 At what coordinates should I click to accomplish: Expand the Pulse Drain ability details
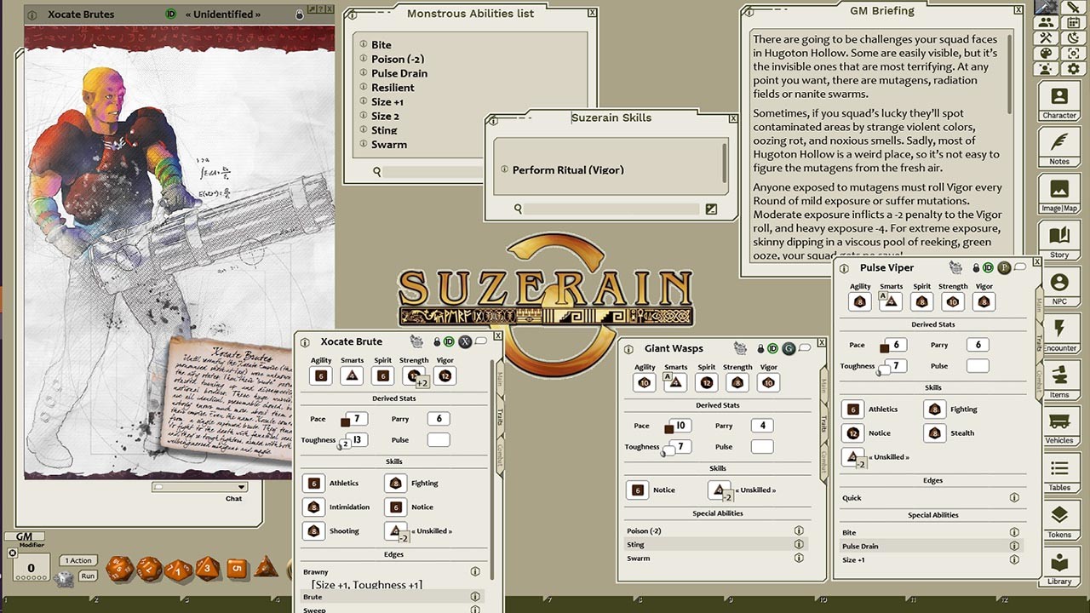point(1014,547)
